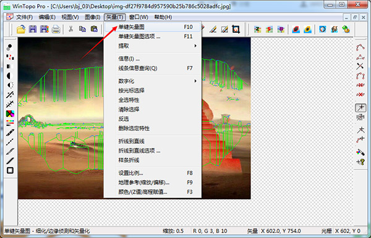371x238 pixels.
Task: Choose 按光标选择 menu entry
Action: (x=153, y=91)
